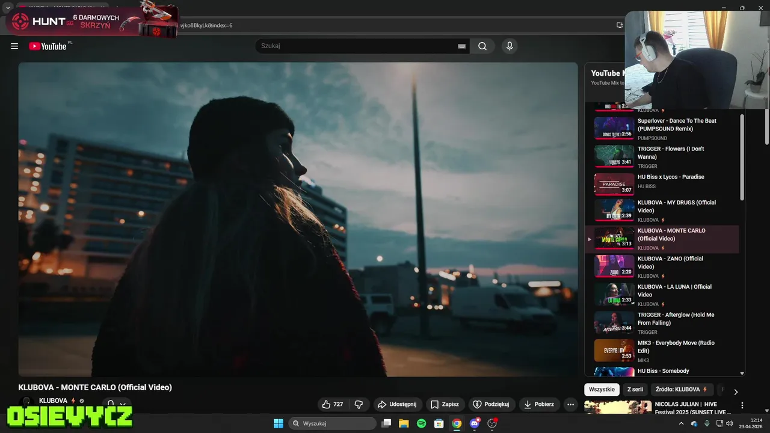Viewport: 770px width, 433px height.
Task: Click the HU BISS channel name in playlist
Action: [647, 186]
